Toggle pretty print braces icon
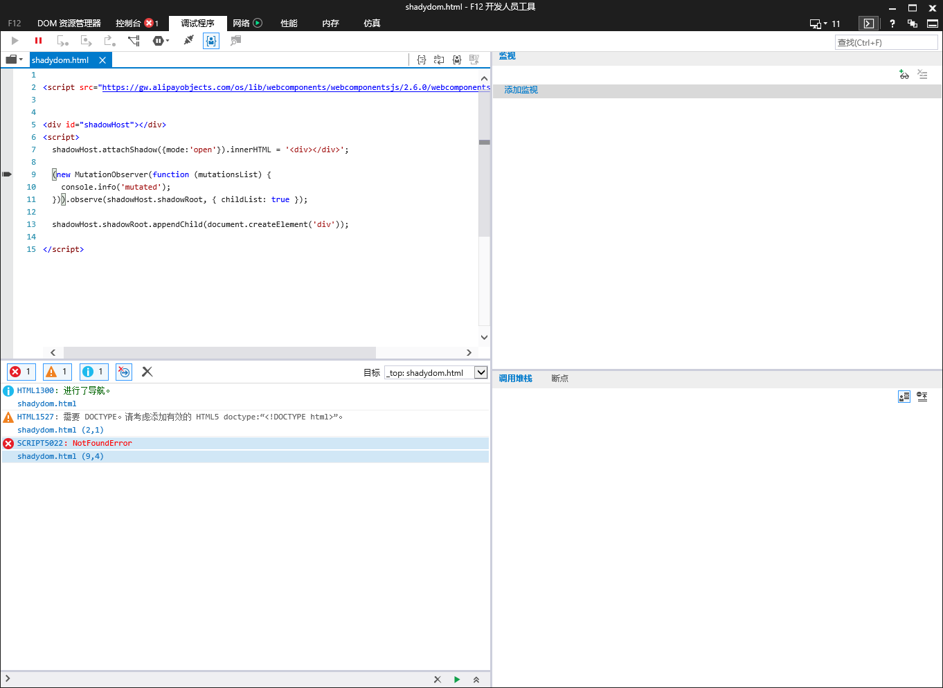 [x=422, y=60]
